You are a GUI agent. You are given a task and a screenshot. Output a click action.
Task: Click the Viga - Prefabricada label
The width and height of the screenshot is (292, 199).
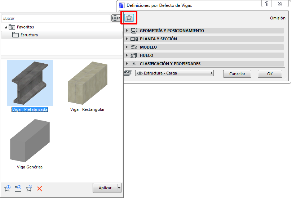click(x=30, y=109)
